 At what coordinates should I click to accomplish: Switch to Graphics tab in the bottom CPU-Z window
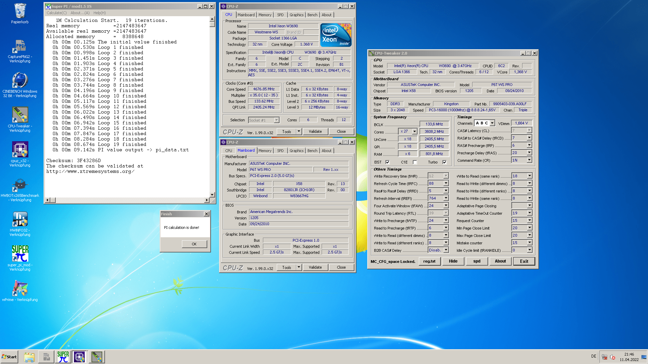pyautogui.click(x=296, y=151)
